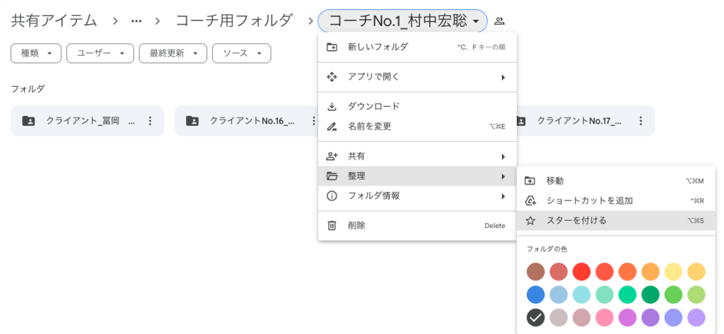Click the new folder icon in menu
Viewport: 724px width, 334px height.
332,47
